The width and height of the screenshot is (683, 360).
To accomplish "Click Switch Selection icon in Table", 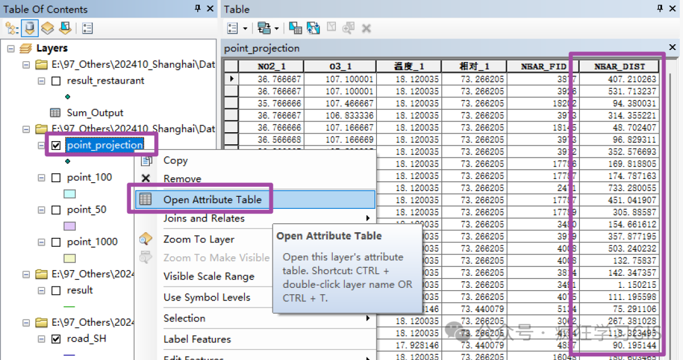I will [x=313, y=28].
